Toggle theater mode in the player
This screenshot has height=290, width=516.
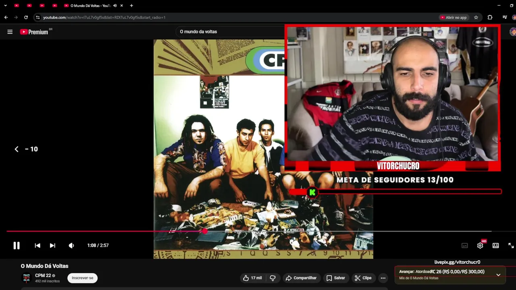tap(495, 245)
